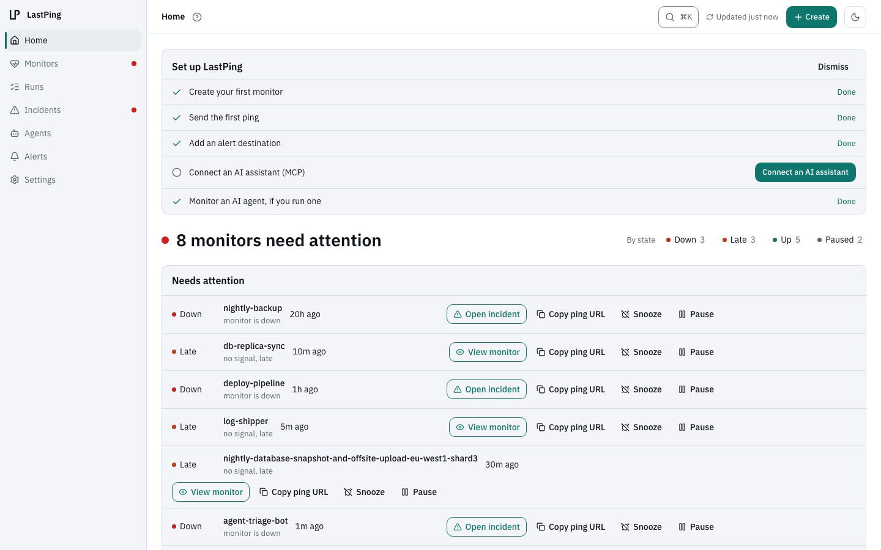Copy ping URL for nightly-backup

(571, 314)
